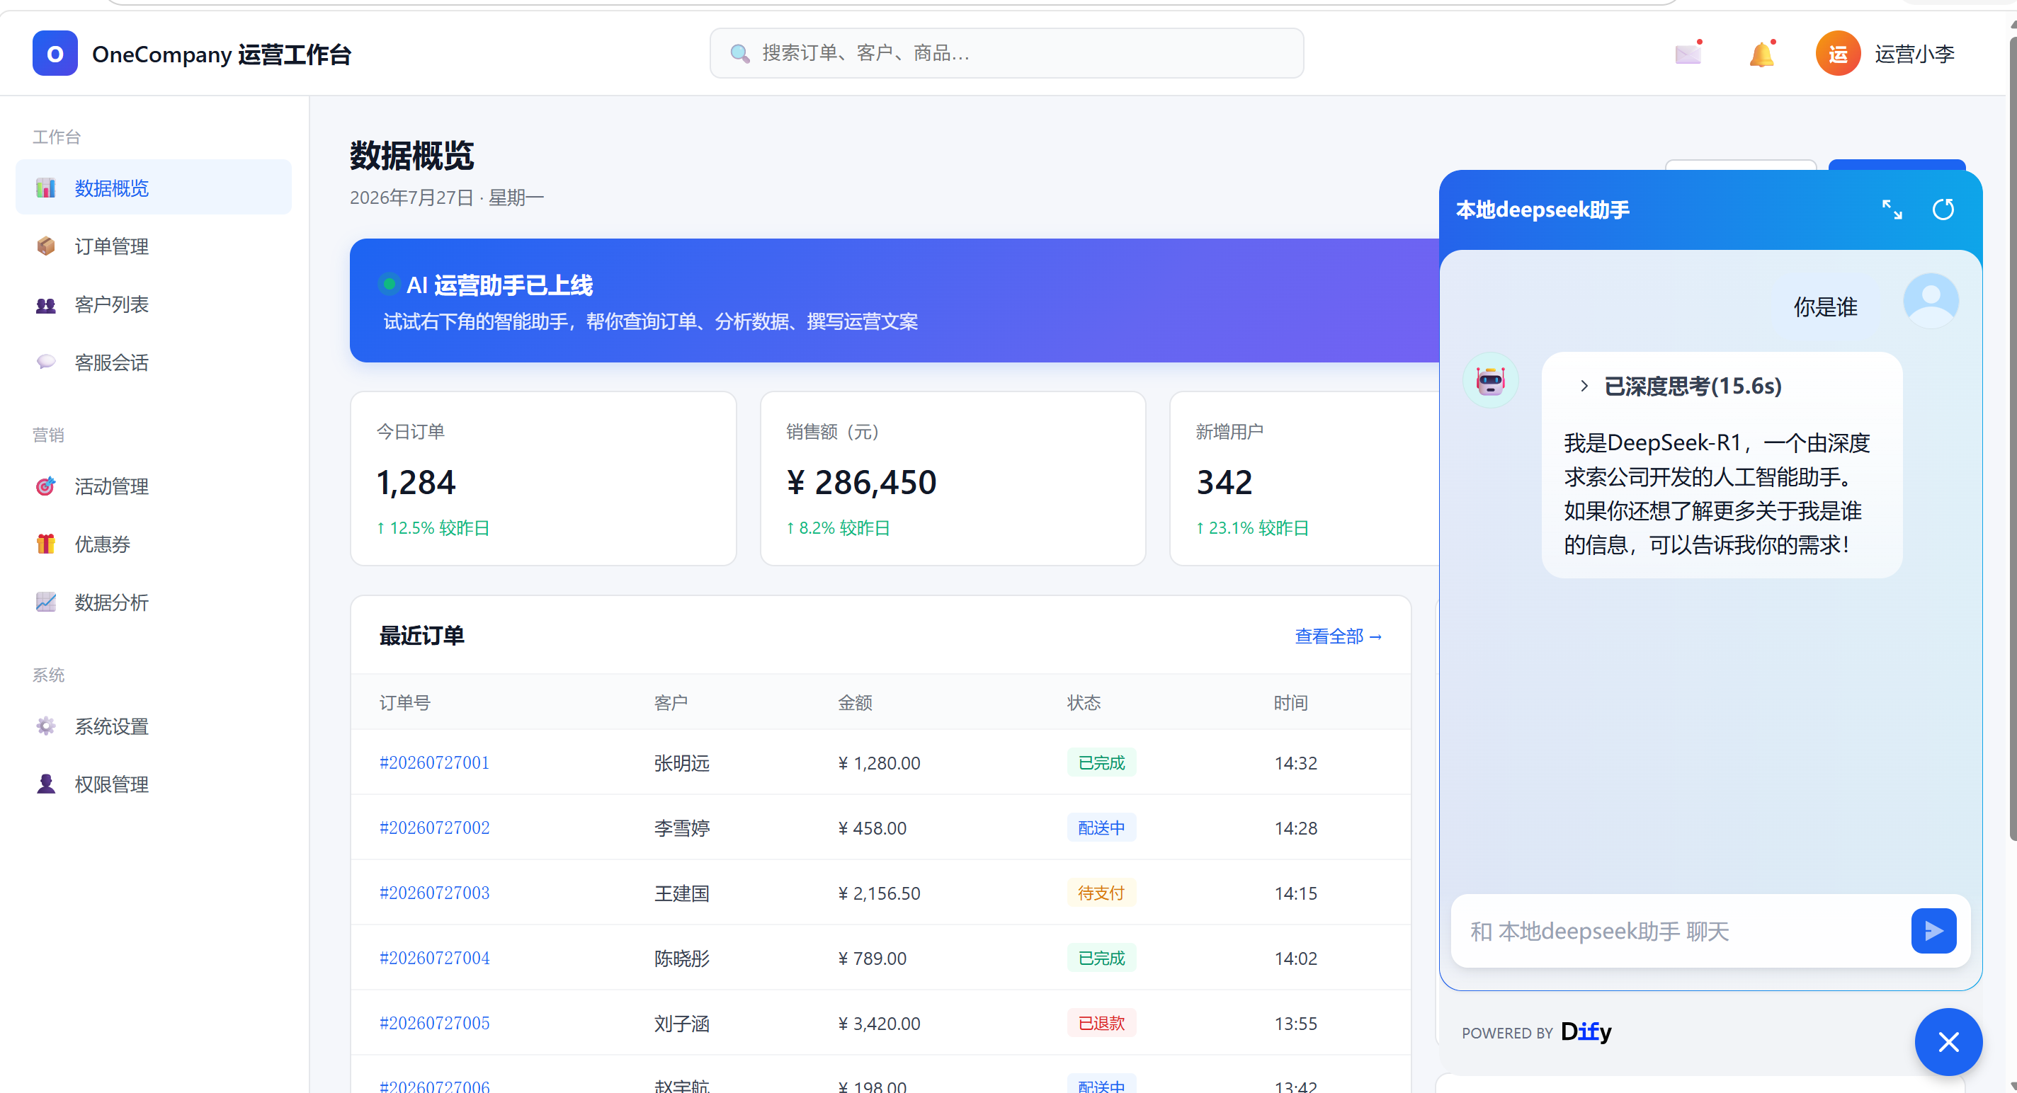The image size is (2017, 1093).
Task: Close the chat widget with X bubble
Action: coord(1948,1041)
